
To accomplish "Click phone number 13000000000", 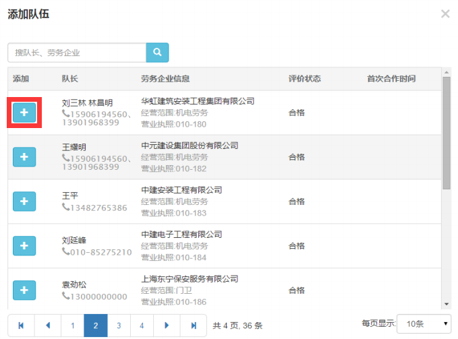I will (98, 297).
